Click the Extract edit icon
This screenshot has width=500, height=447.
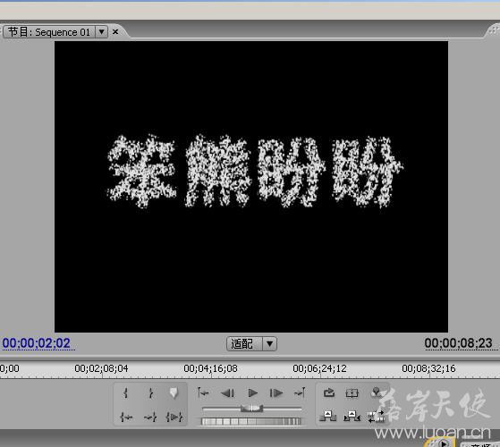point(352,416)
